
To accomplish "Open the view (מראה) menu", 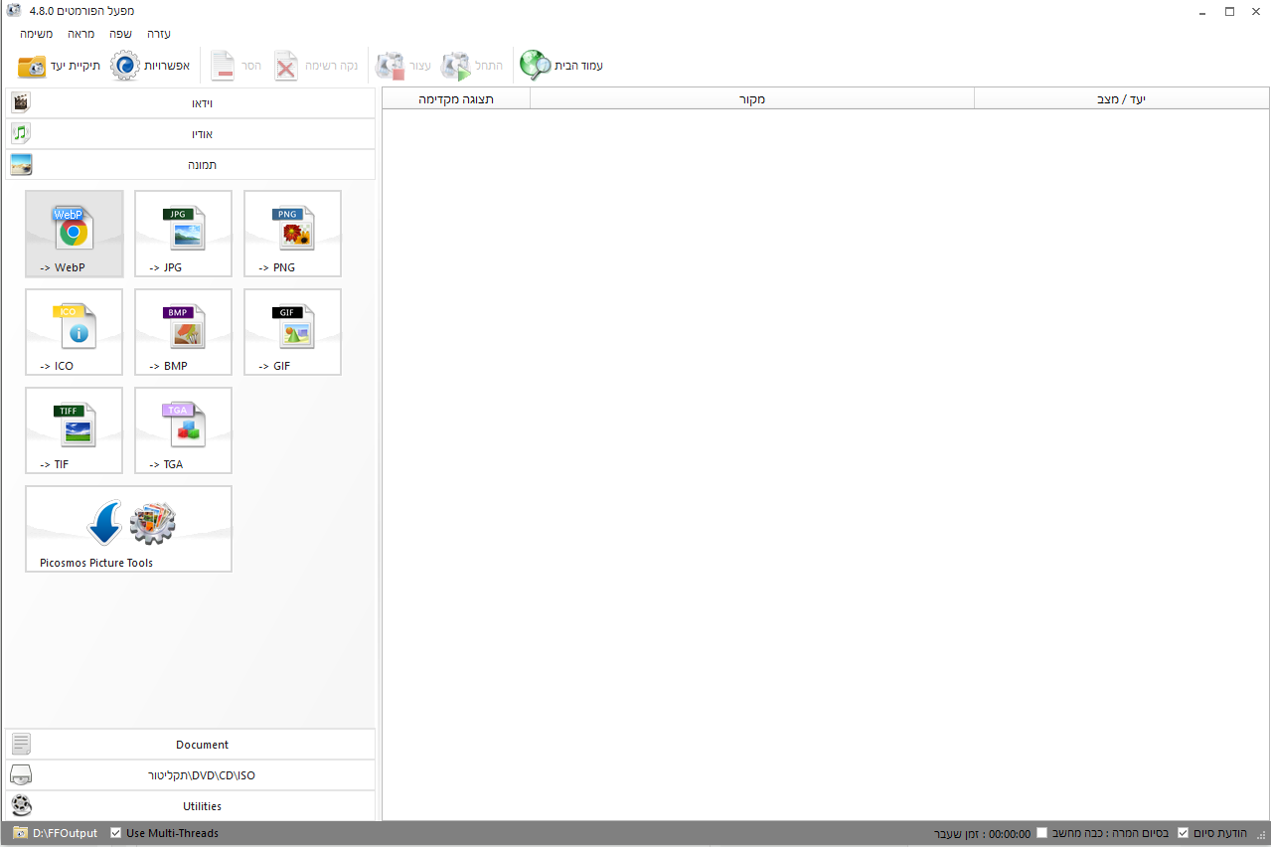I will 81,34.
